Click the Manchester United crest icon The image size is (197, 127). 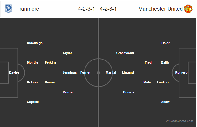point(188,9)
